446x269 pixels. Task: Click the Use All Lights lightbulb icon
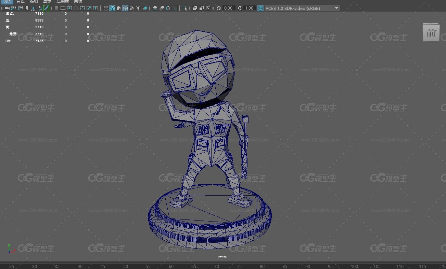[x=138, y=8]
